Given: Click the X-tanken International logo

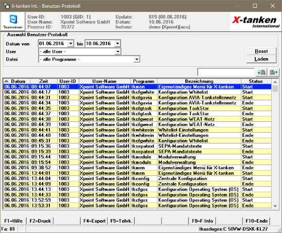Looking at the screenshot, I should click(255, 22).
